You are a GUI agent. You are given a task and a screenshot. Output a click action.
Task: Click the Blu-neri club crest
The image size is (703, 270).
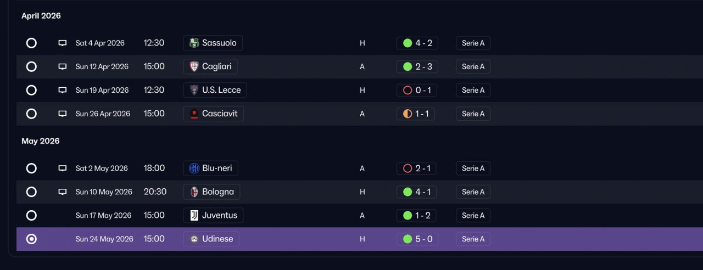point(194,168)
